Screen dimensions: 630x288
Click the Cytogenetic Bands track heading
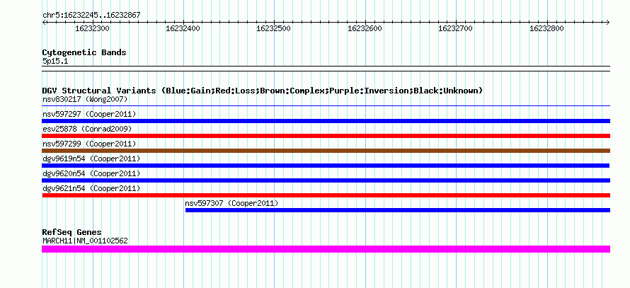(84, 52)
